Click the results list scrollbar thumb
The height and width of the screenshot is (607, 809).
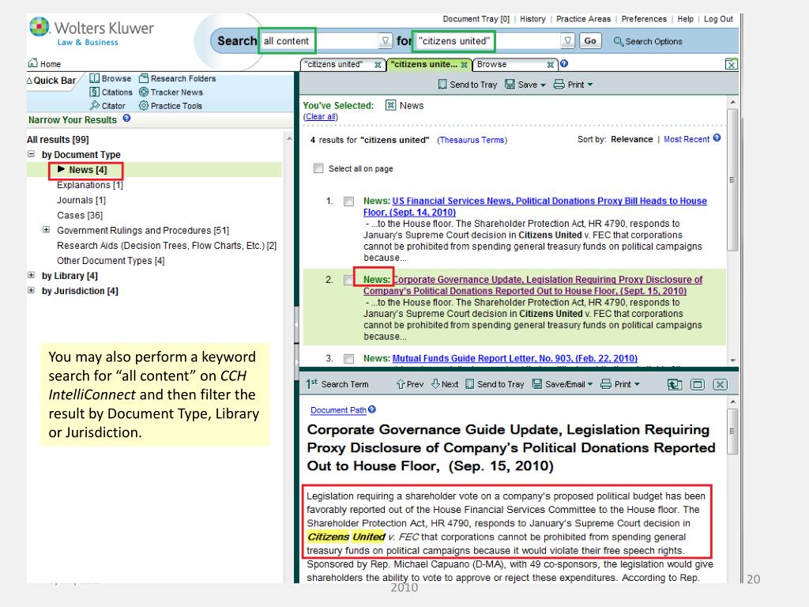pos(732,179)
